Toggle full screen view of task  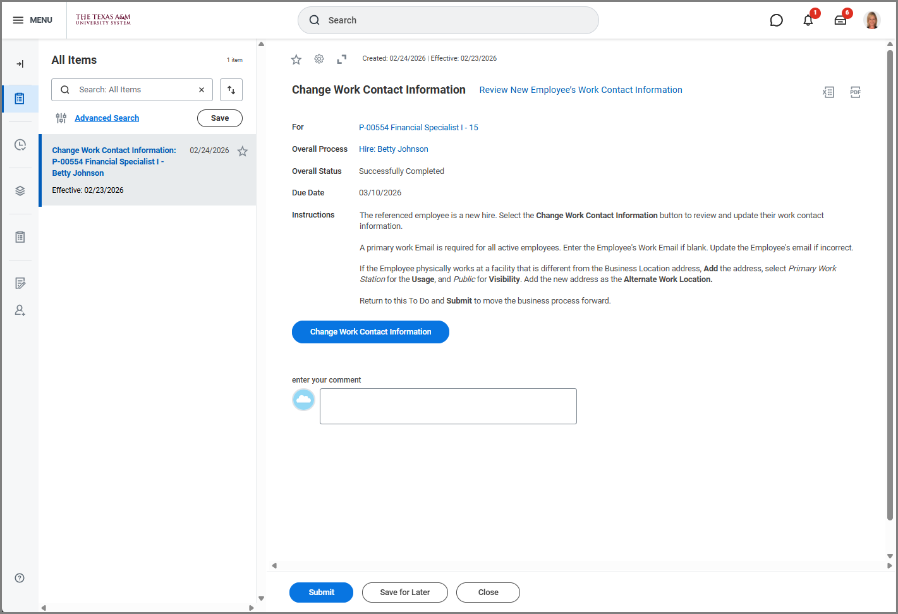[x=341, y=59]
